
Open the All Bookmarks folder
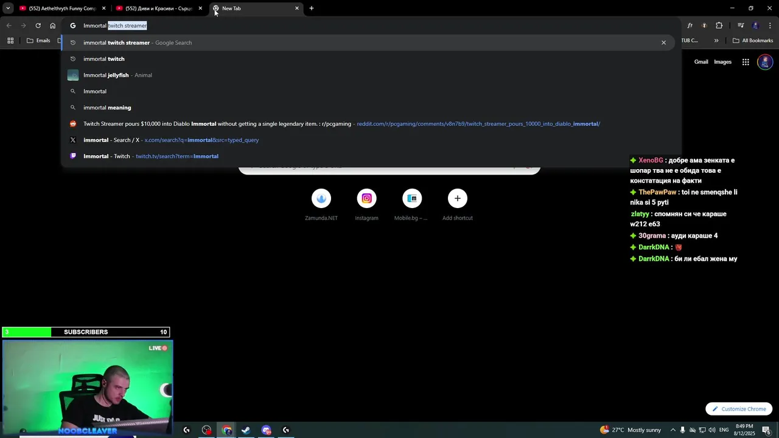(x=753, y=41)
